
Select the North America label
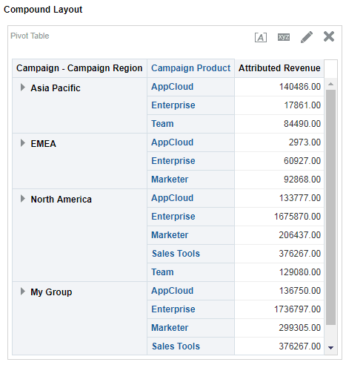coord(61,200)
